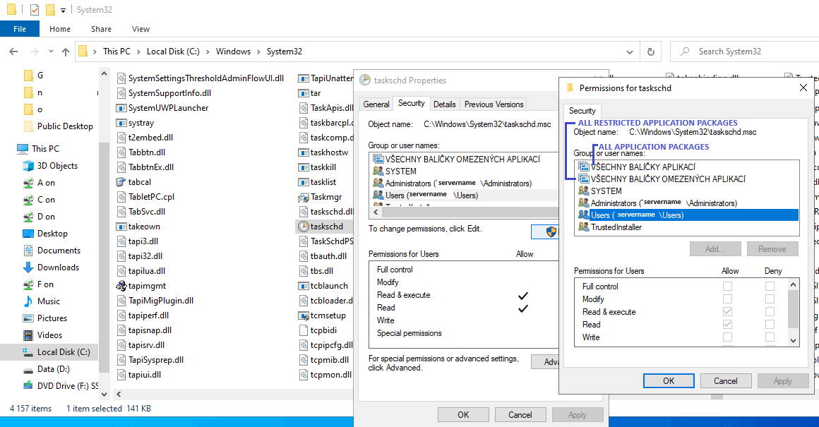
Task: Select the Pictures icon in navigation pane
Action: click(x=28, y=318)
